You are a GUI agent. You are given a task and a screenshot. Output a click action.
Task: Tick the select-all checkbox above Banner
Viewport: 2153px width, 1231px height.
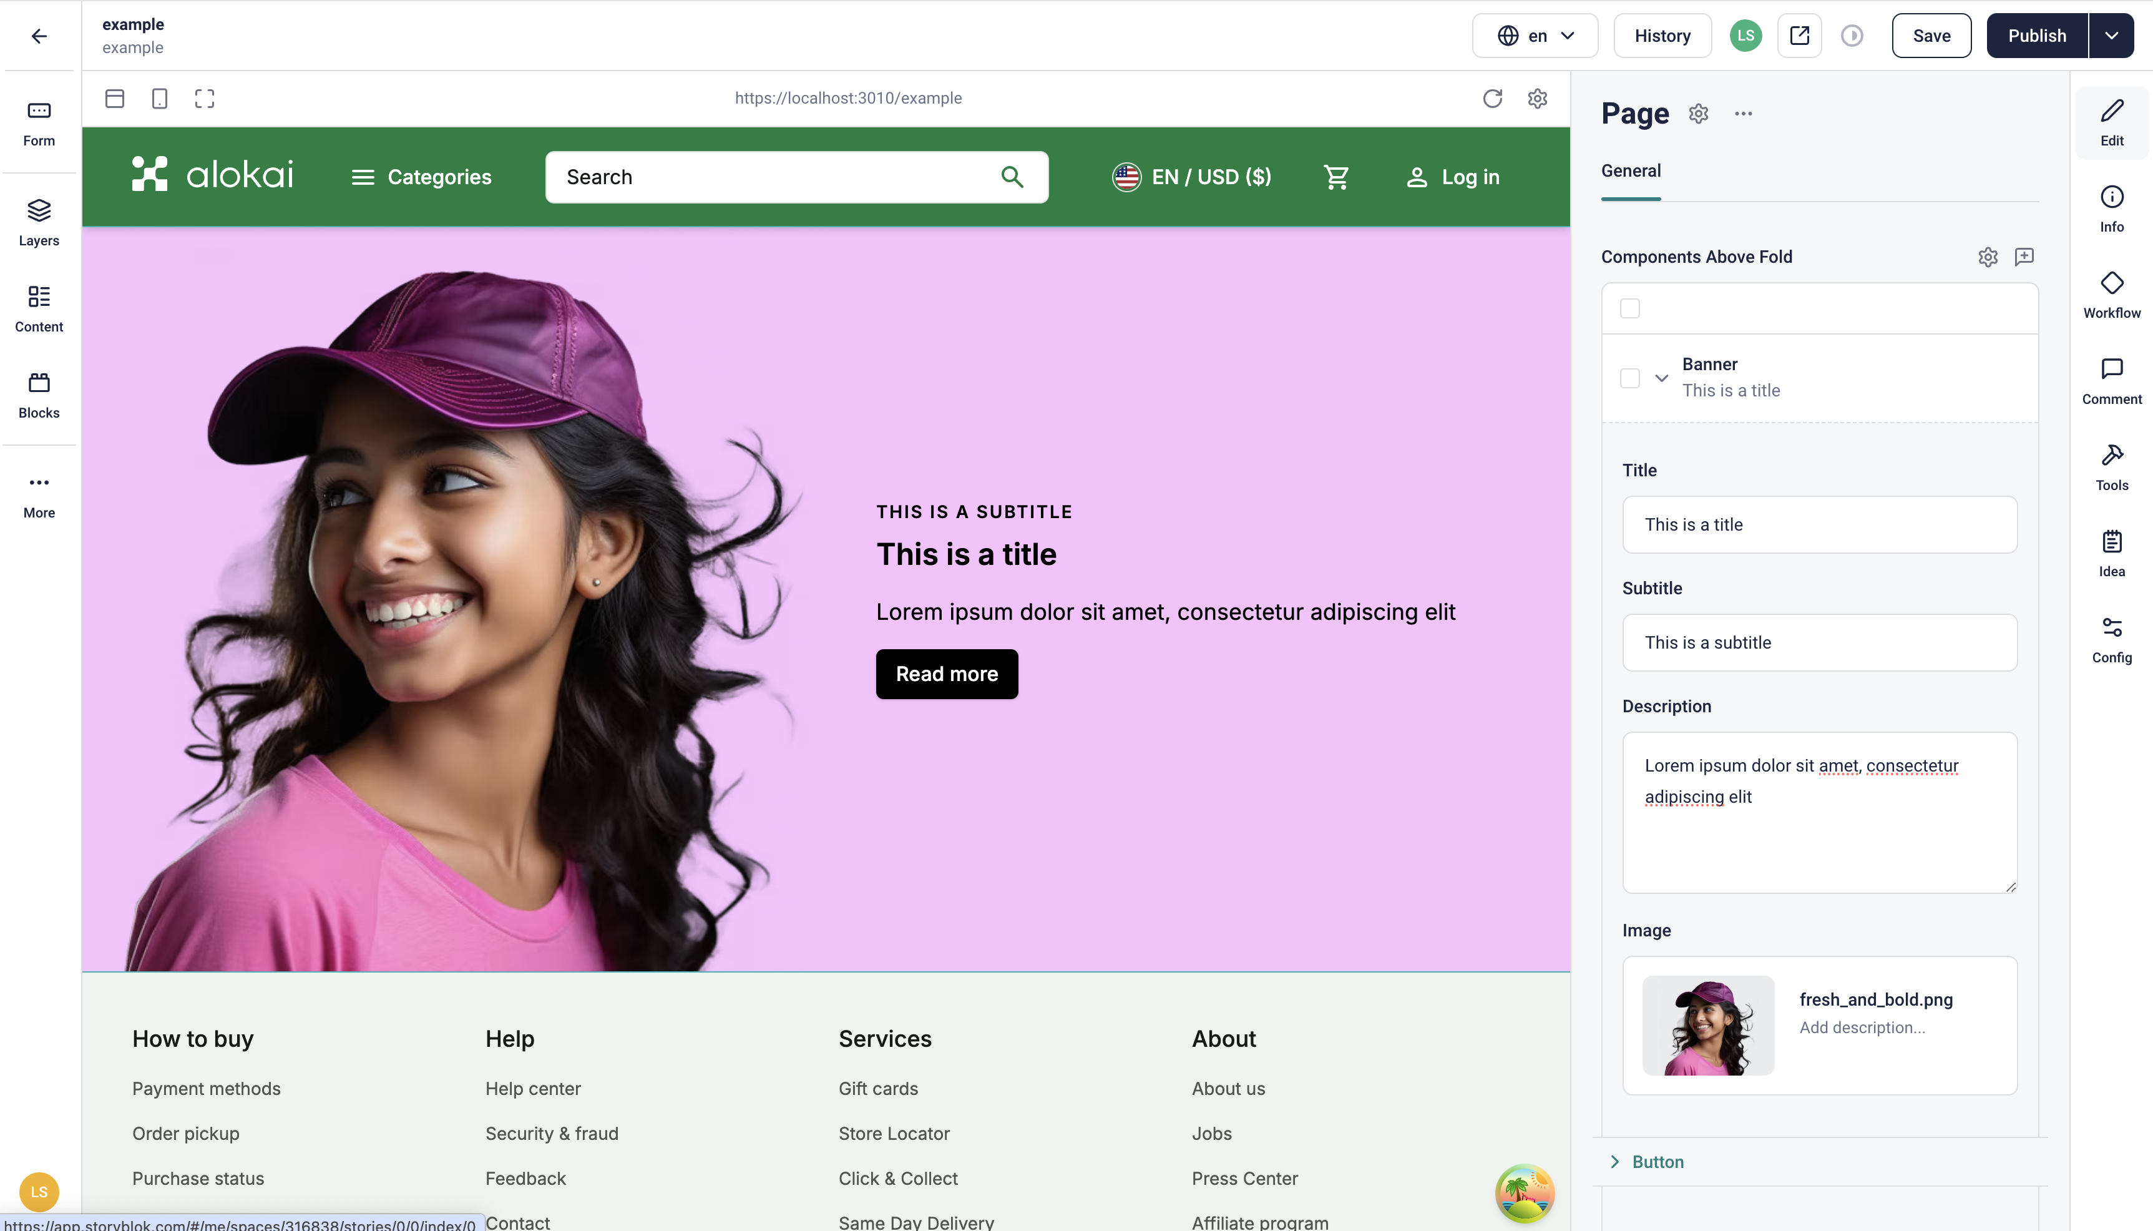click(1630, 308)
